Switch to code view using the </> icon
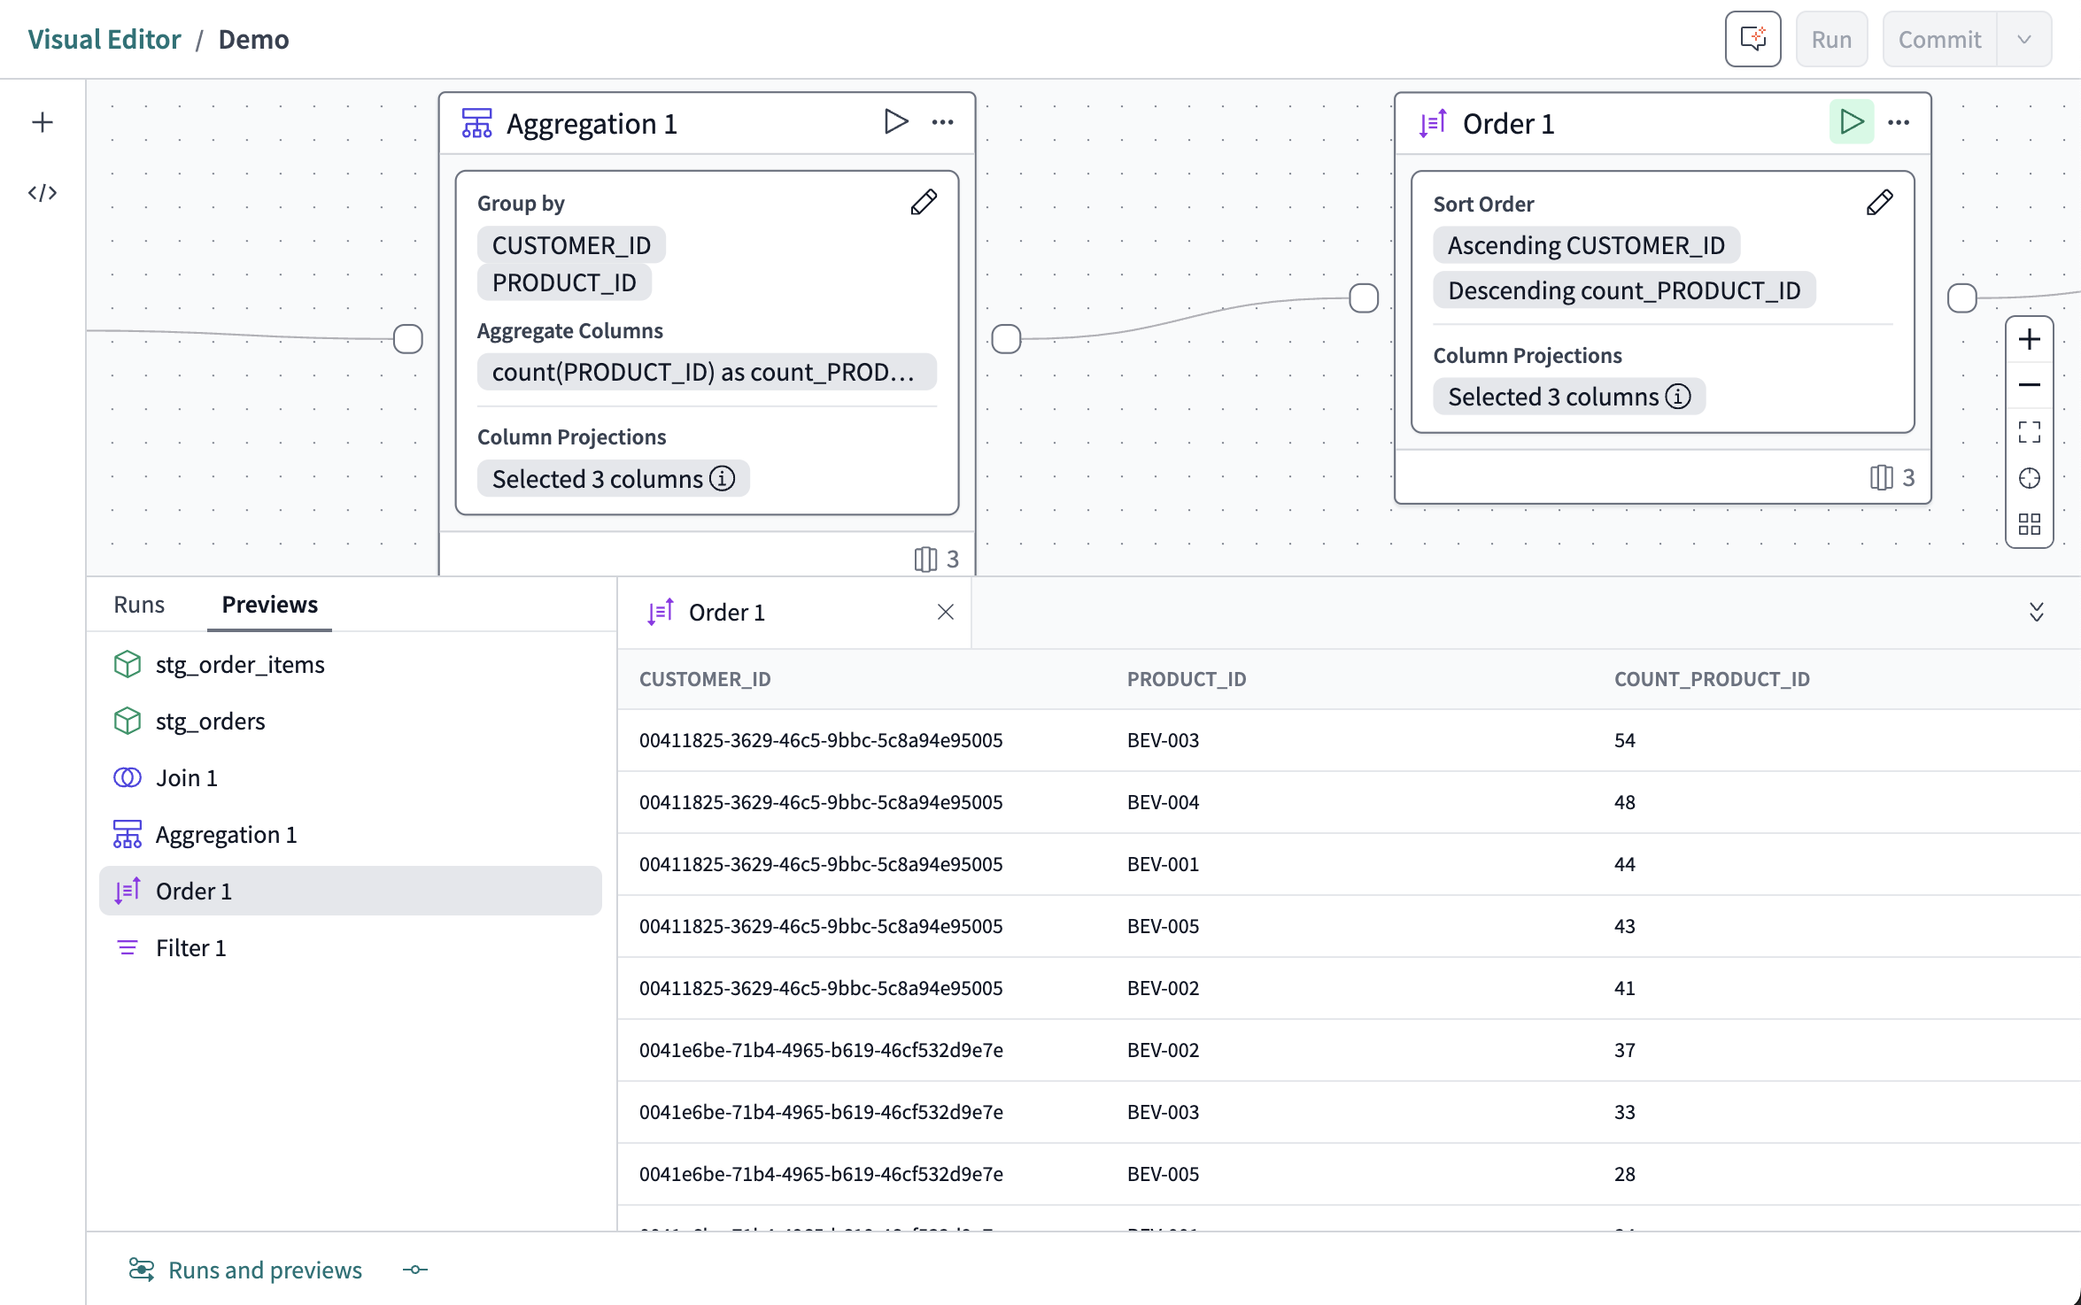Viewport: 2081px width, 1305px height. (x=42, y=192)
